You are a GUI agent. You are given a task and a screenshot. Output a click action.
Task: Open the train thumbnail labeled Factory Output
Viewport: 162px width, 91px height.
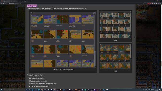coord(75,19)
